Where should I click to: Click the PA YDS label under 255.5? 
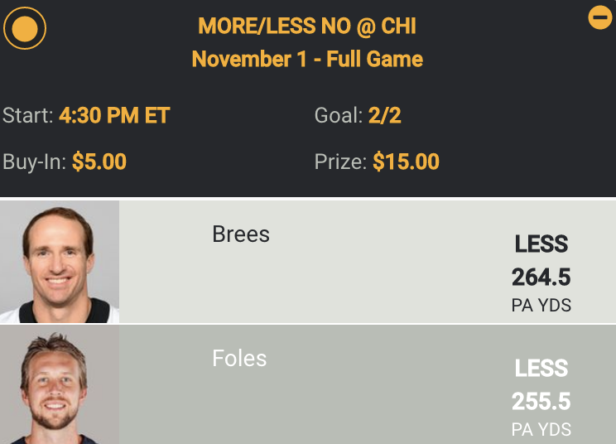point(541,430)
